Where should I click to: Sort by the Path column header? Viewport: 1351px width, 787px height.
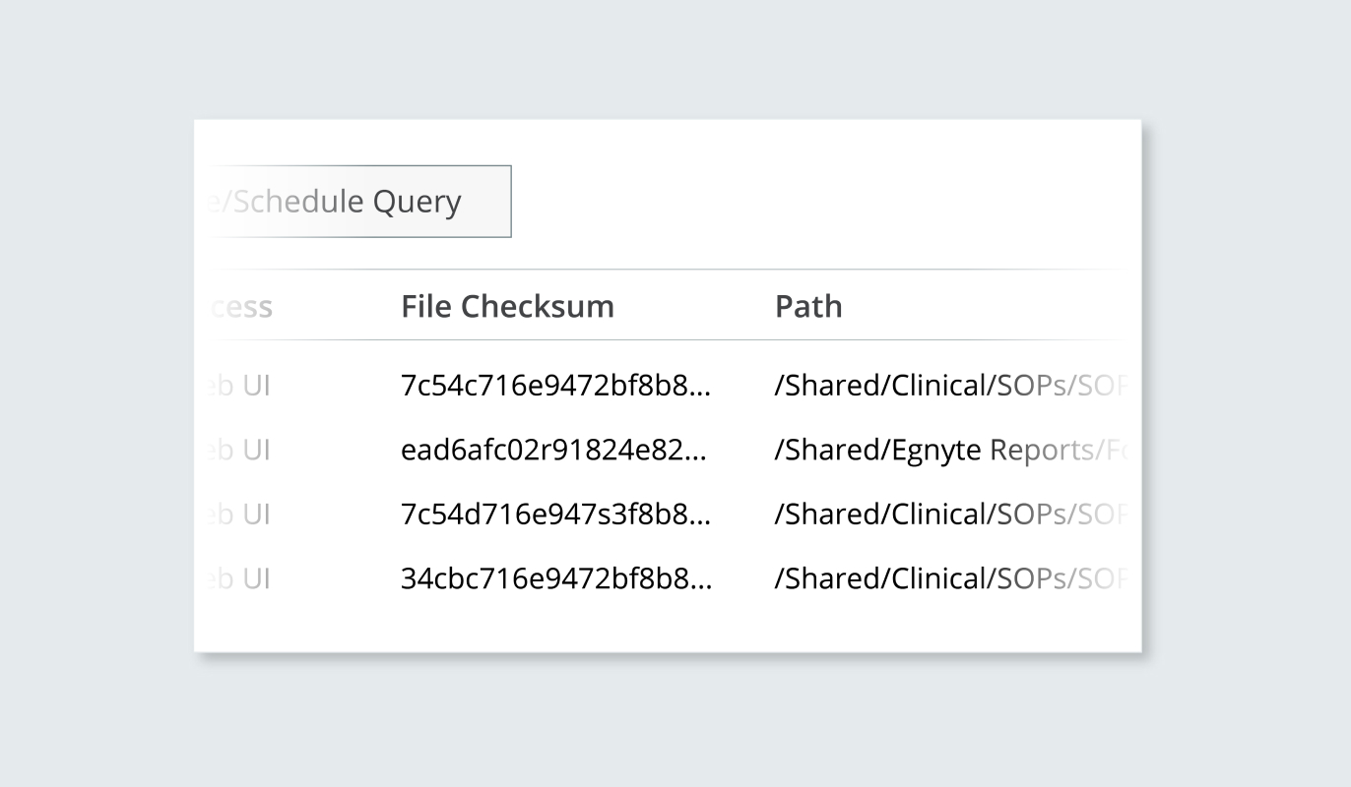pos(808,306)
